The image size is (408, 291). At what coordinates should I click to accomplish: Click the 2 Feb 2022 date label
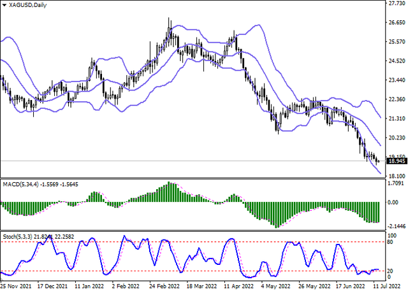click(126, 287)
